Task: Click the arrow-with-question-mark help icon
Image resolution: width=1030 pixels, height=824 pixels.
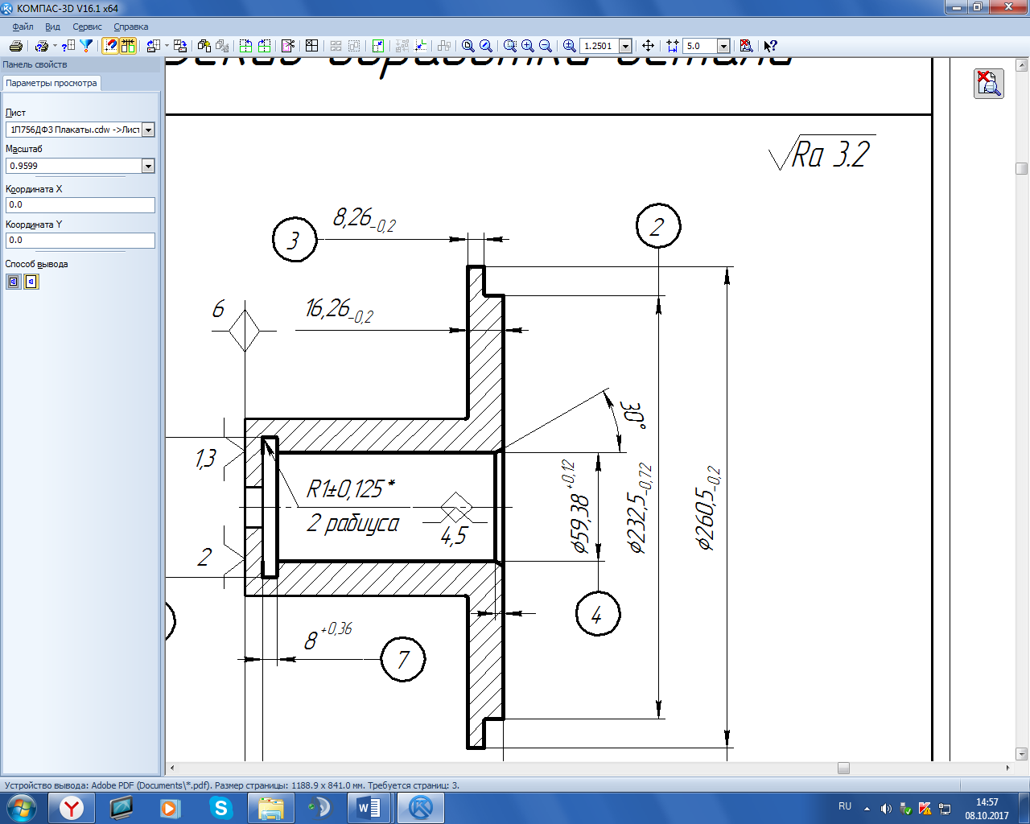Action: point(770,46)
